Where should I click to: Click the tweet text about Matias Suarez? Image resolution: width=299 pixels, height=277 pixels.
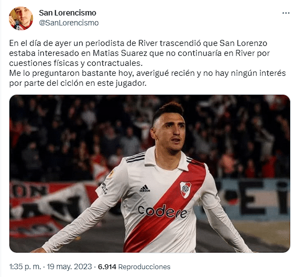pyautogui.click(x=147, y=63)
